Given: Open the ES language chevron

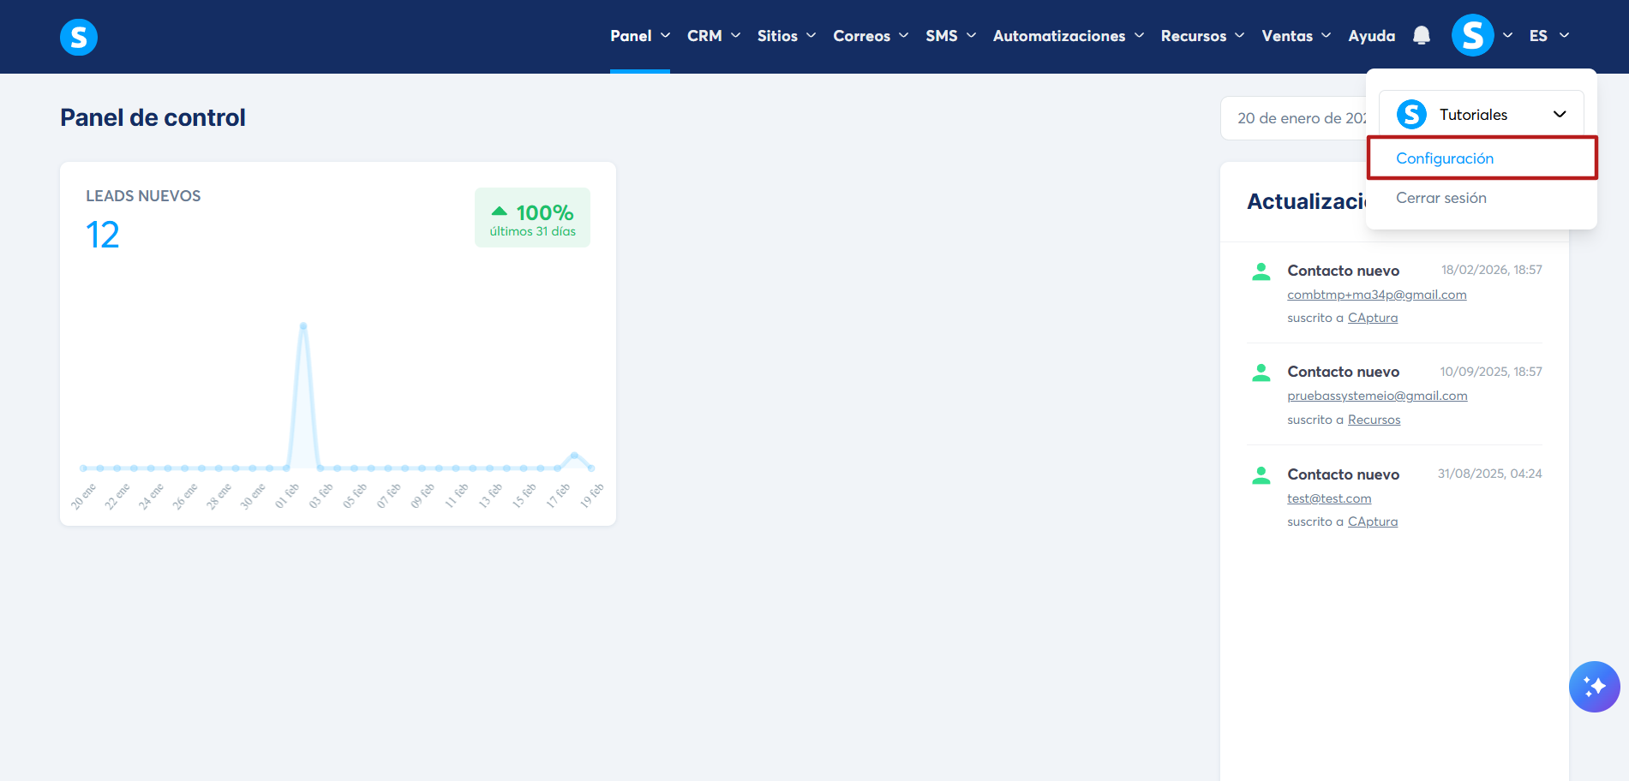Looking at the screenshot, I should [1564, 35].
